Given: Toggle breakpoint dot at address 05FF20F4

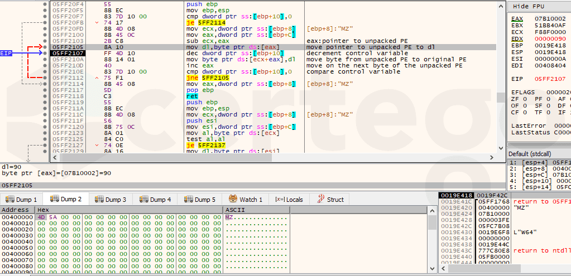Looking at the screenshot, I should 45,4.
